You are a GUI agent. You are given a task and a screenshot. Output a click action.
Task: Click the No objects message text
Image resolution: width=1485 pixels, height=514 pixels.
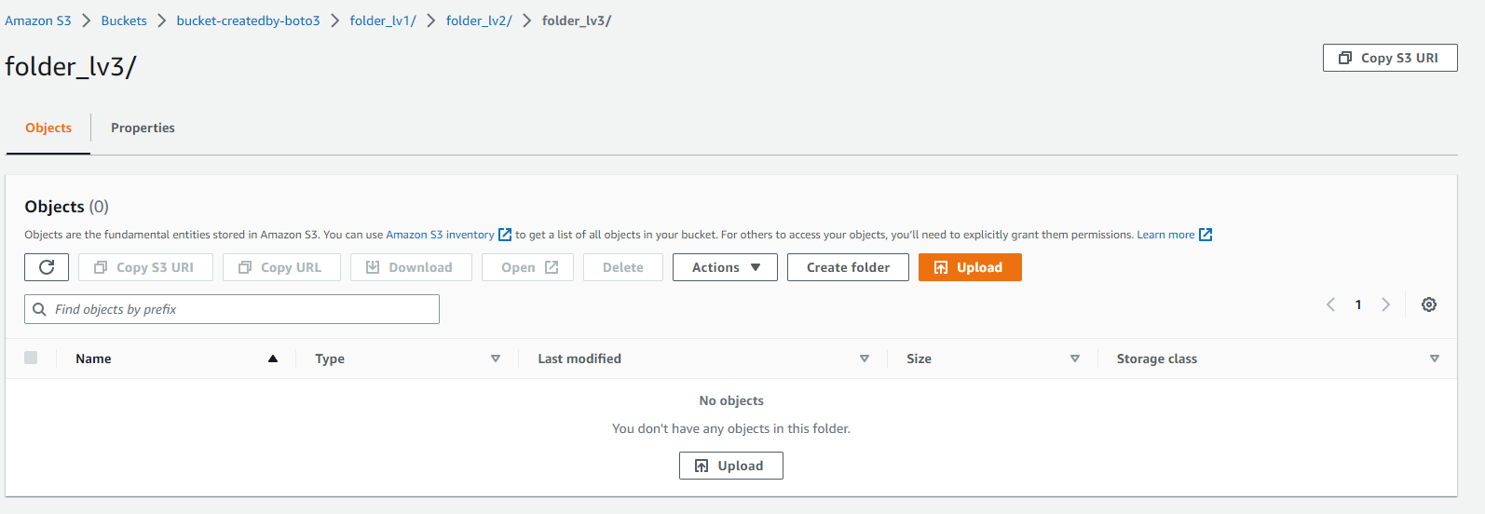[731, 400]
